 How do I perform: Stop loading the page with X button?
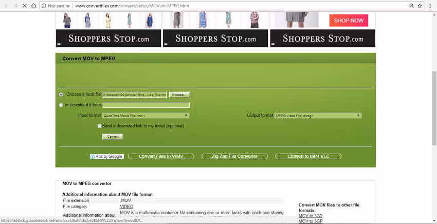click(x=25, y=6)
